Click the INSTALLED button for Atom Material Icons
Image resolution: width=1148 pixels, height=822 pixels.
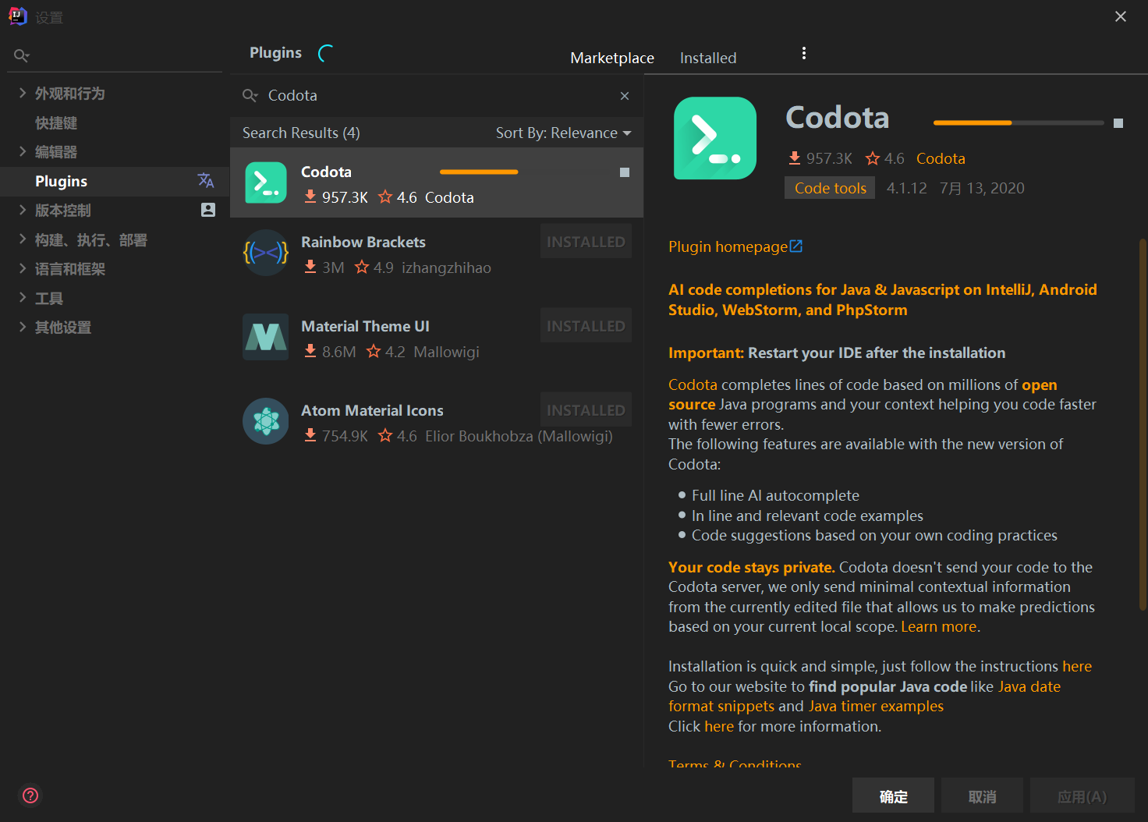(586, 410)
